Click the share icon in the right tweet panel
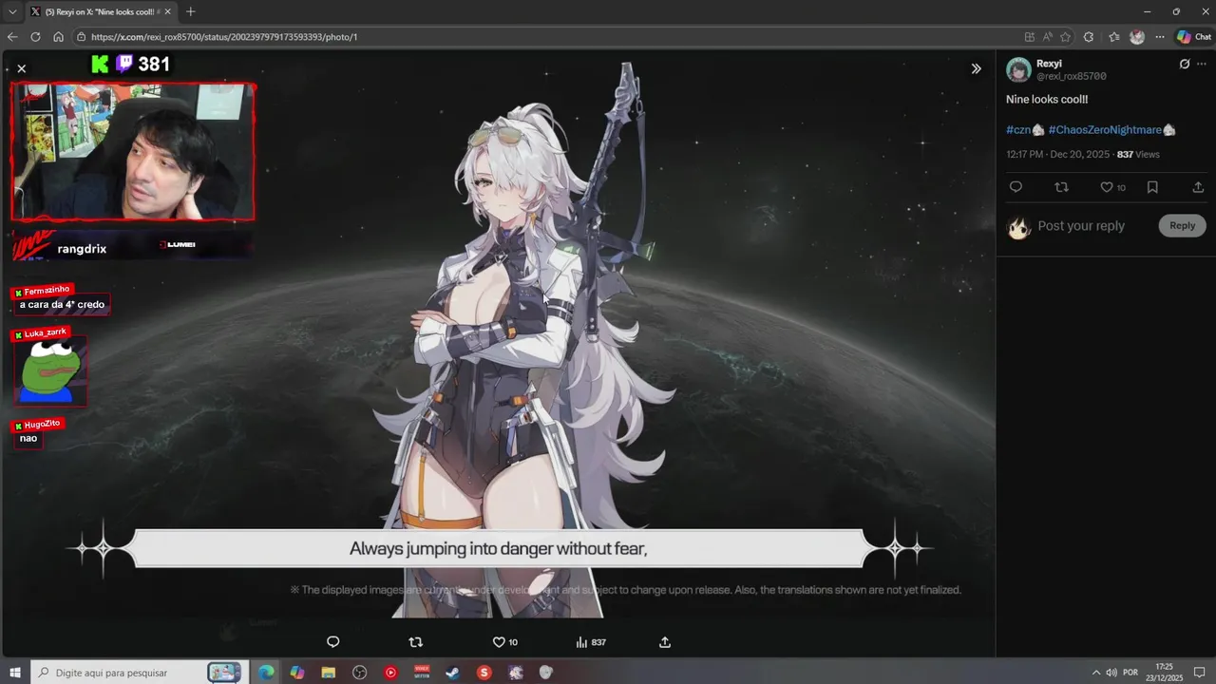This screenshot has height=684, width=1216. pyautogui.click(x=1198, y=187)
